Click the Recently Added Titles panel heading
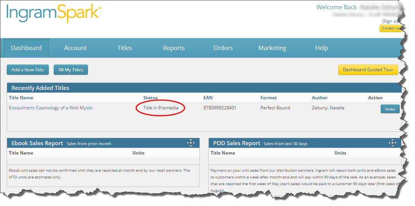 pyautogui.click(x=40, y=88)
